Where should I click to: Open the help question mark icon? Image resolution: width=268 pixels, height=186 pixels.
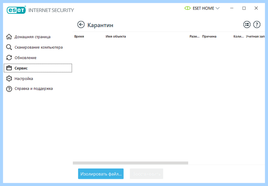(x=257, y=25)
